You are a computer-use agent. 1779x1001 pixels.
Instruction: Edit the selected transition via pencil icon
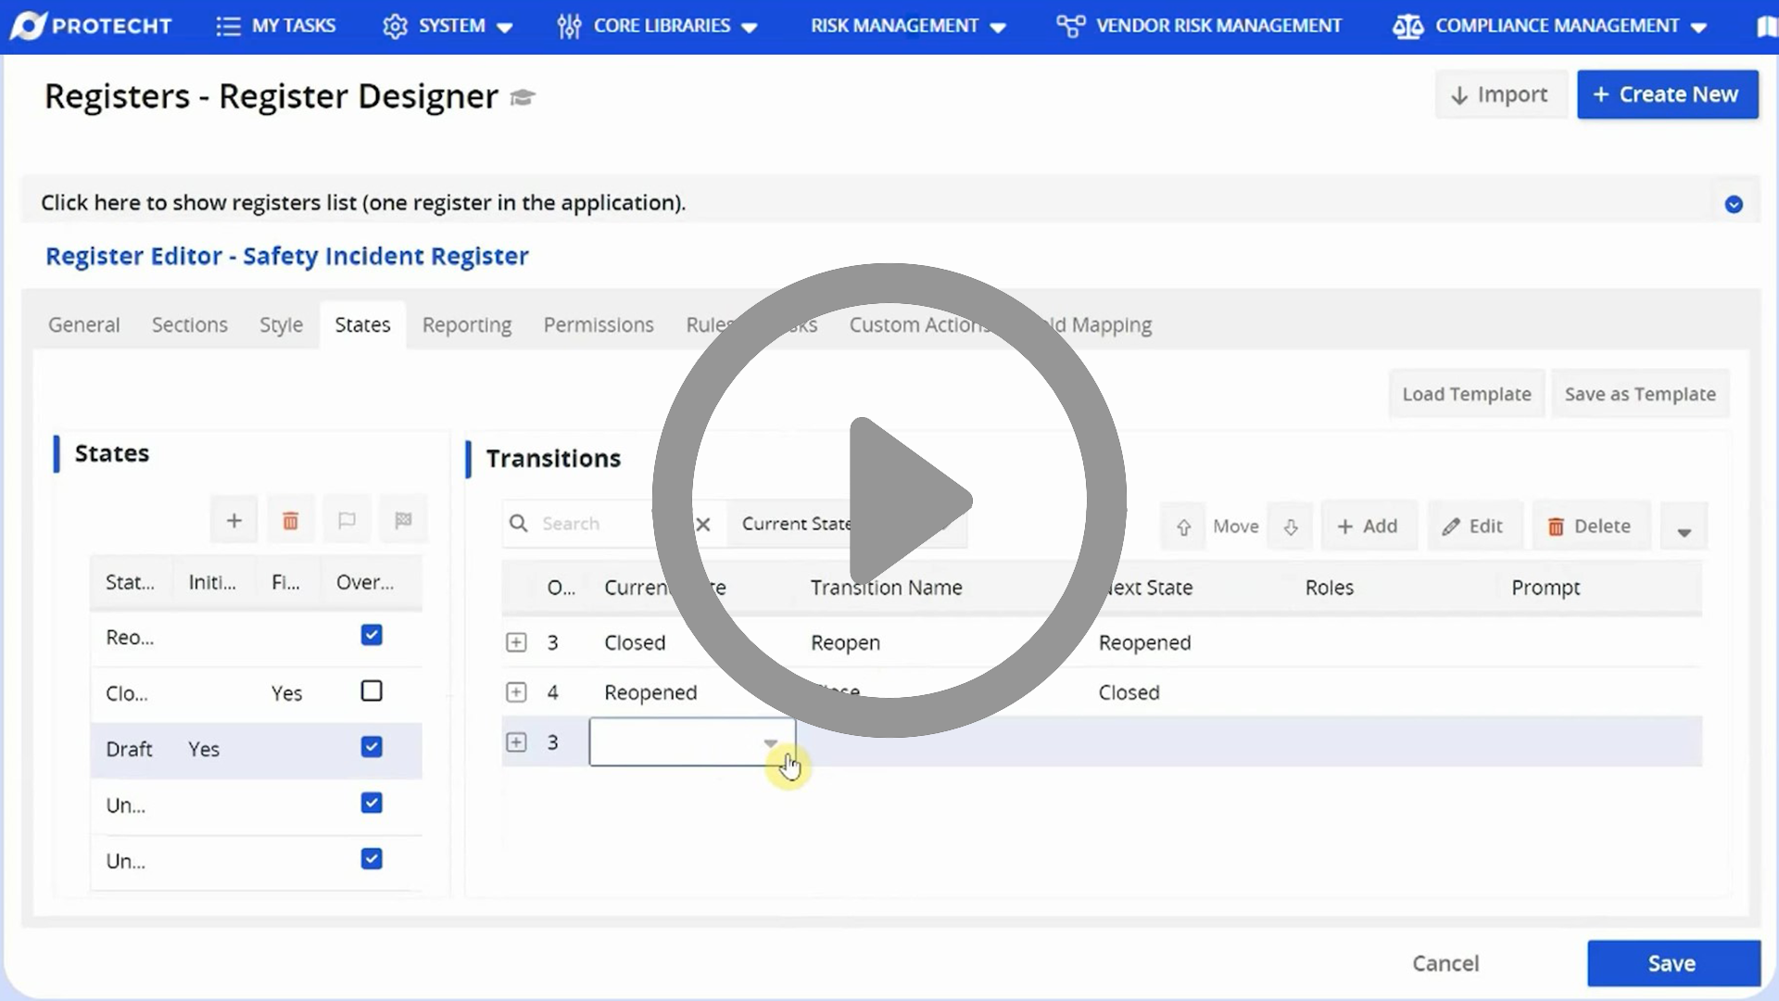click(1474, 526)
